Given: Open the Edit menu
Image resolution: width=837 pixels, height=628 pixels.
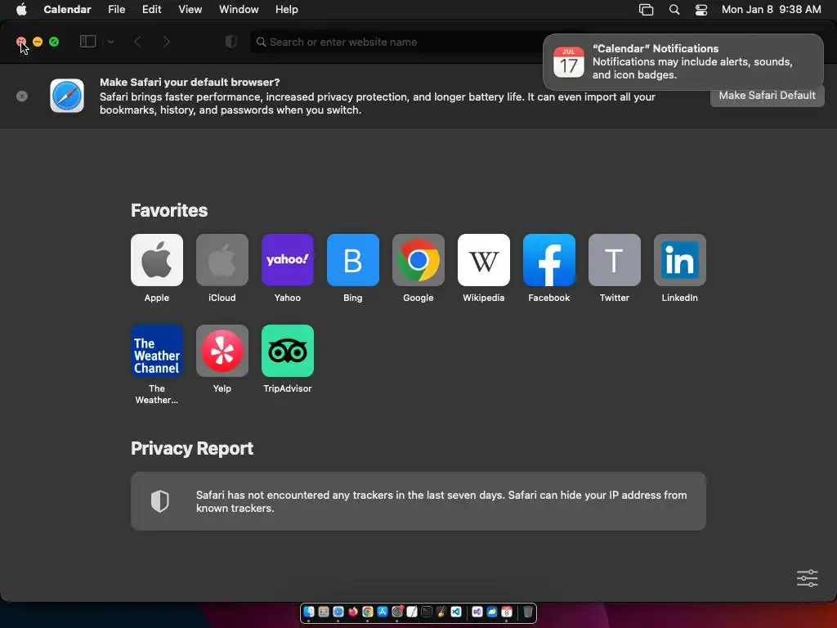Looking at the screenshot, I should [x=151, y=10].
